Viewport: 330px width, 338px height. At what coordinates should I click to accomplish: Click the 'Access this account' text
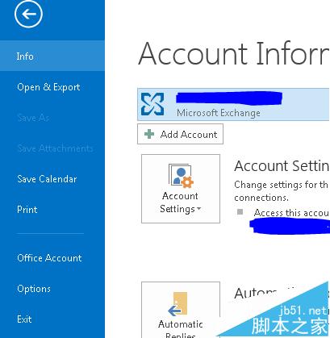(x=291, y=213)
